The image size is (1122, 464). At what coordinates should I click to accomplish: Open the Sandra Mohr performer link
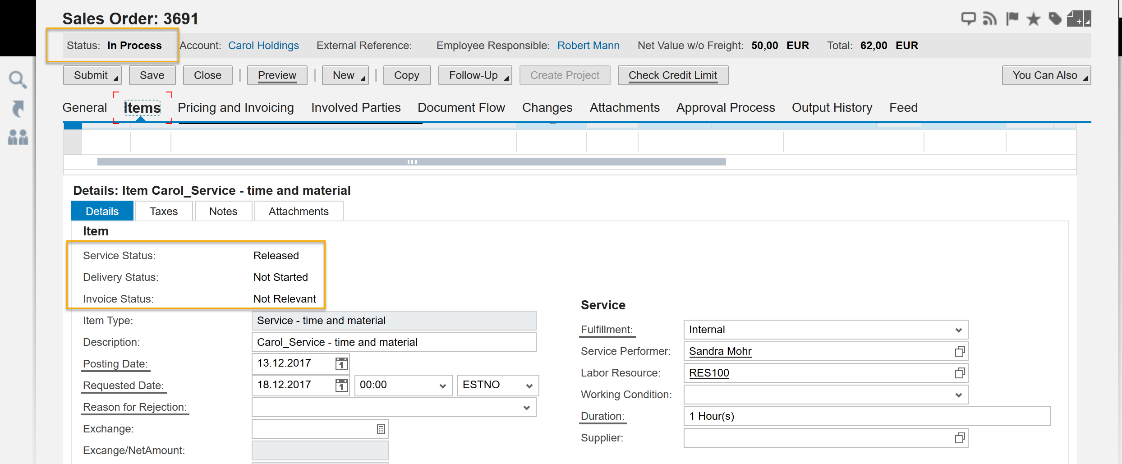pos(720,351)
